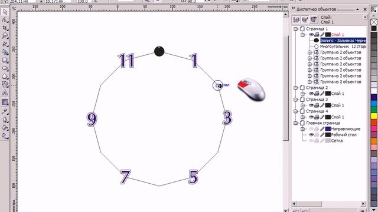Select the Freehand drawing tool
This screenshot has width=378, height=212.
[5, 44]
